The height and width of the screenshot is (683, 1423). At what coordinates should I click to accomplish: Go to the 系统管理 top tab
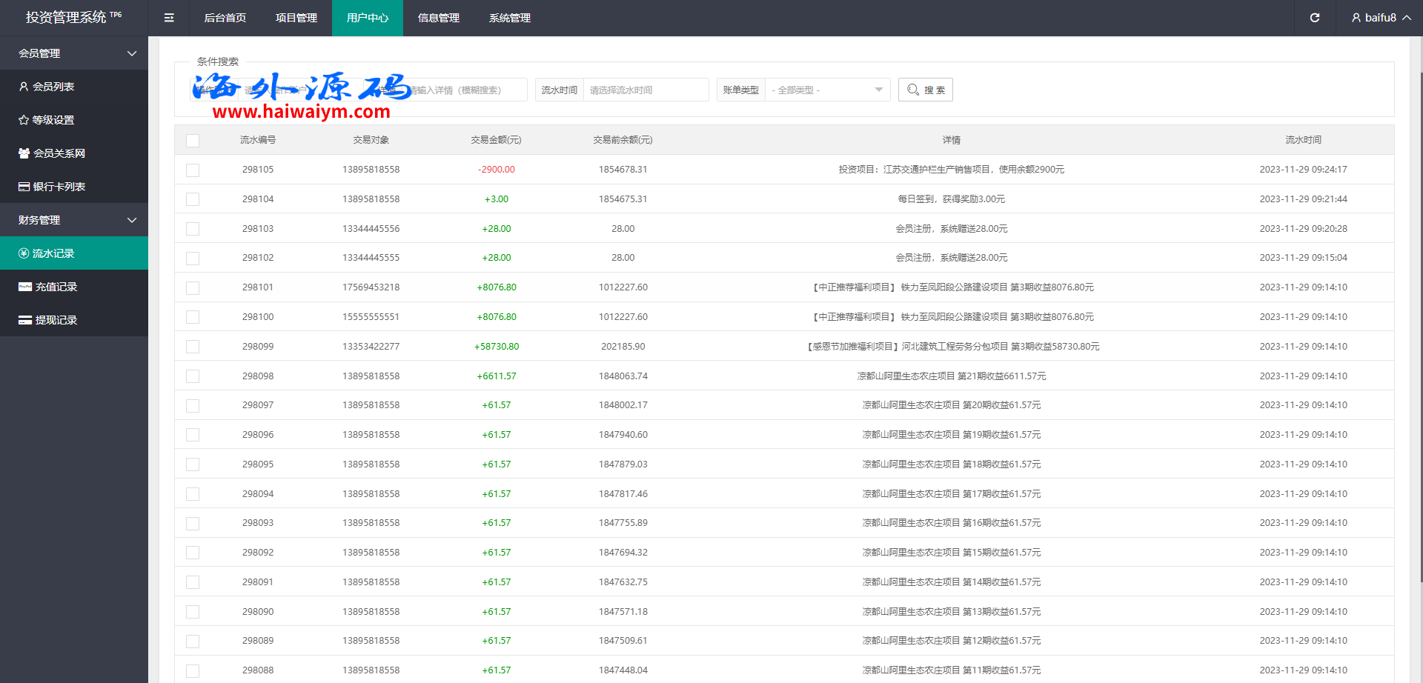tap(510, 18)
